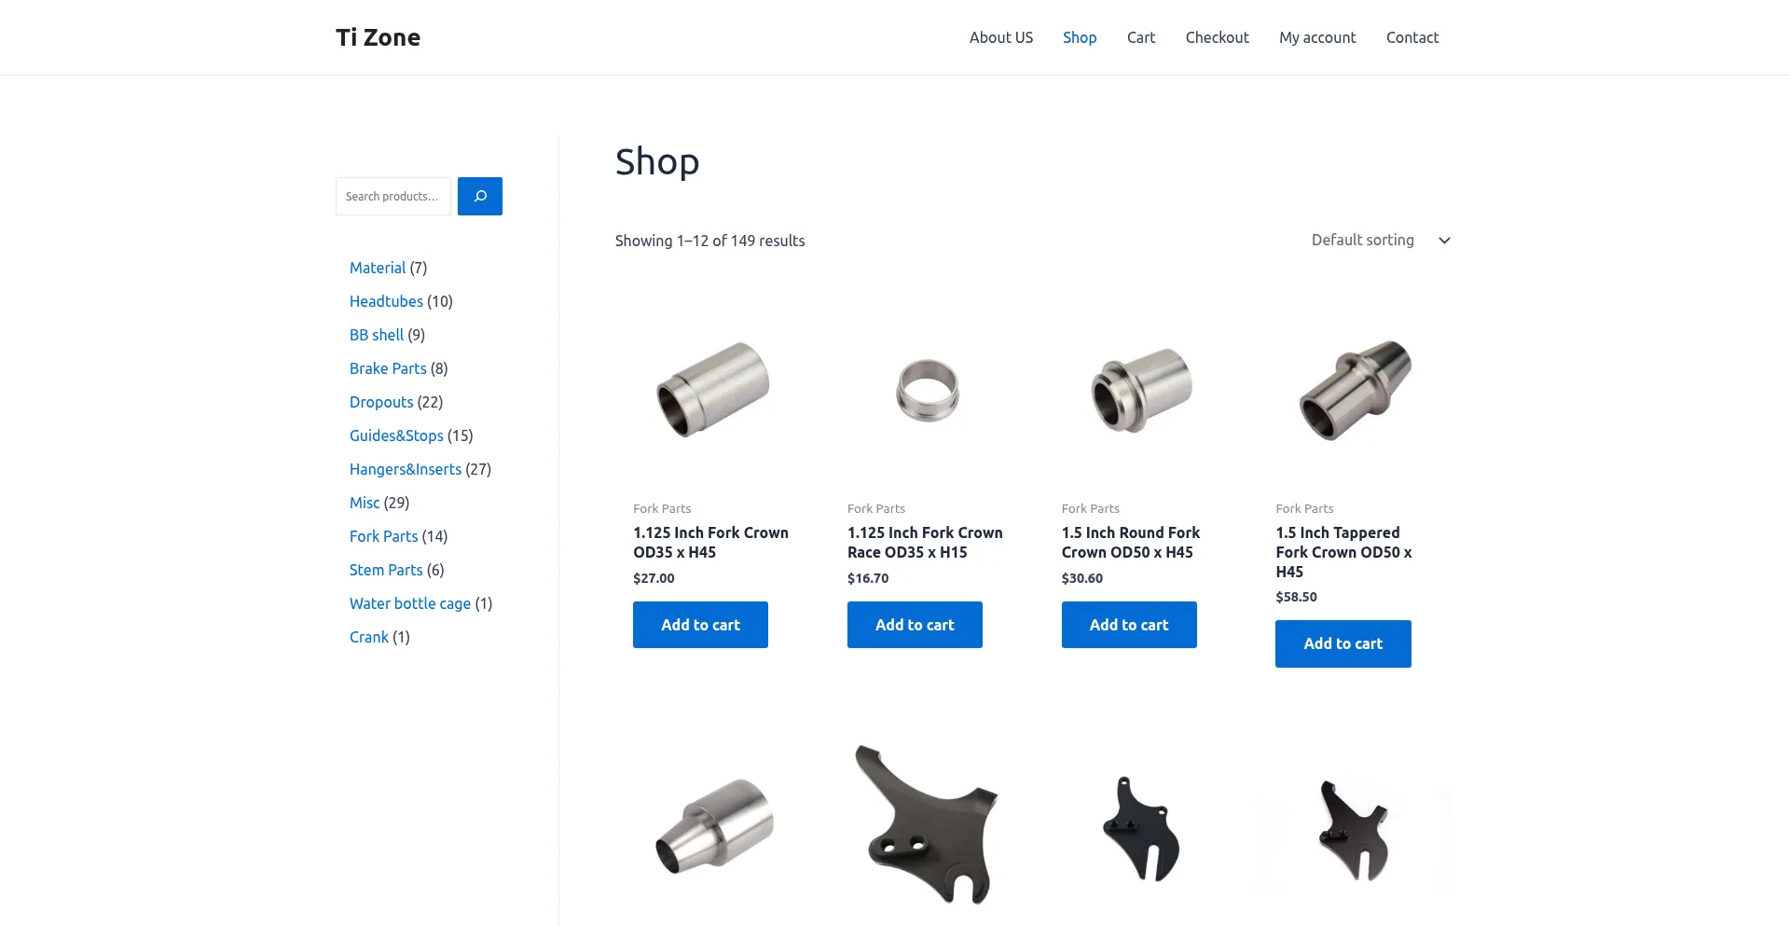This screenshot has height=926, width=1790.
Task: Select the Brake Parts category
Action: [x=388, y=368]
